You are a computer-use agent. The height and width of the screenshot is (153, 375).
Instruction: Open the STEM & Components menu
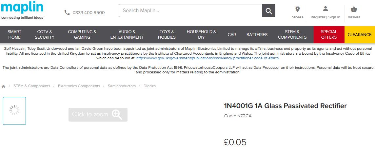(x=292, y=35)
